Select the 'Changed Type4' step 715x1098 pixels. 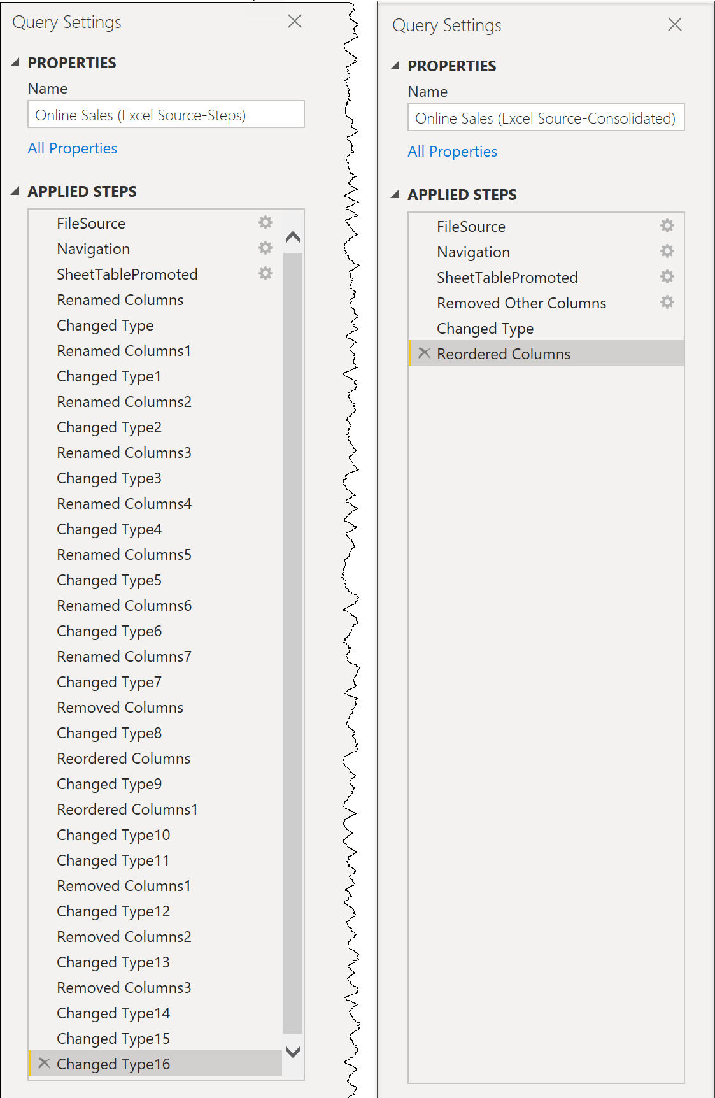(x=155, y=529)
